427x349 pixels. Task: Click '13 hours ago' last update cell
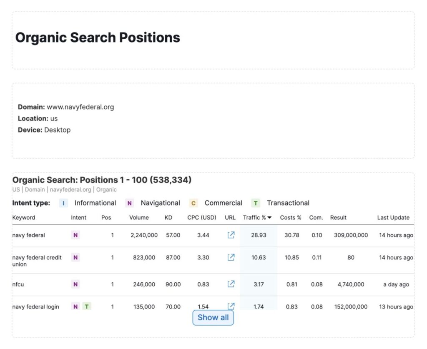coord(396,306)
